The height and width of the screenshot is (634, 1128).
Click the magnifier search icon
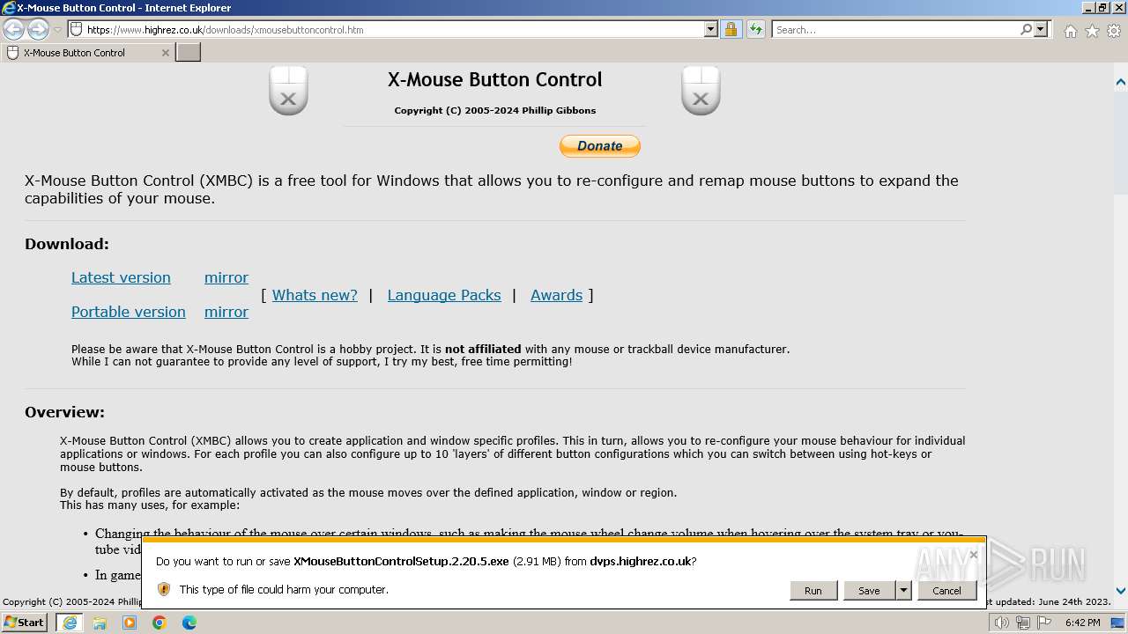pos(1026,29)
